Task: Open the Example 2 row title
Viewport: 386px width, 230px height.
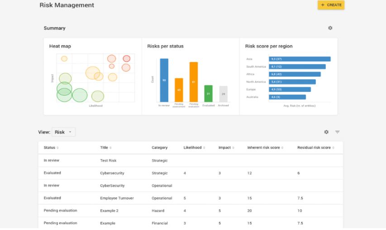Action: pyautogui.click(x=110, y=211)
